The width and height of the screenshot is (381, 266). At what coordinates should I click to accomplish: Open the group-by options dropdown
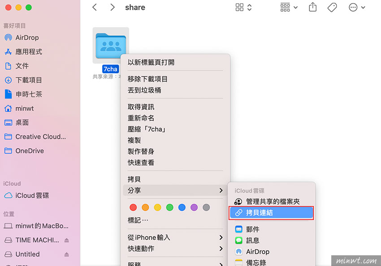coord(289,7)
